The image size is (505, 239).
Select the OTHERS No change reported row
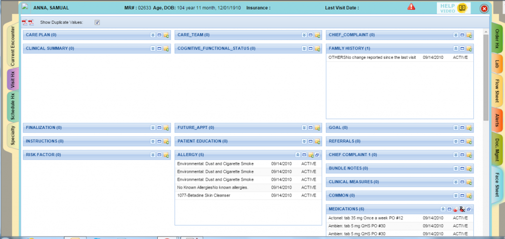coord(399,57)
